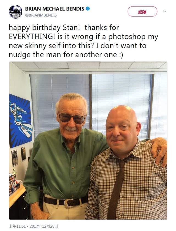Expand the chevron menu beside the follow button

pos(165,11)
